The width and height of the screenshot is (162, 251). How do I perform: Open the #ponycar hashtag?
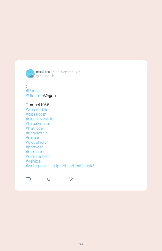[x=34, y=147]
